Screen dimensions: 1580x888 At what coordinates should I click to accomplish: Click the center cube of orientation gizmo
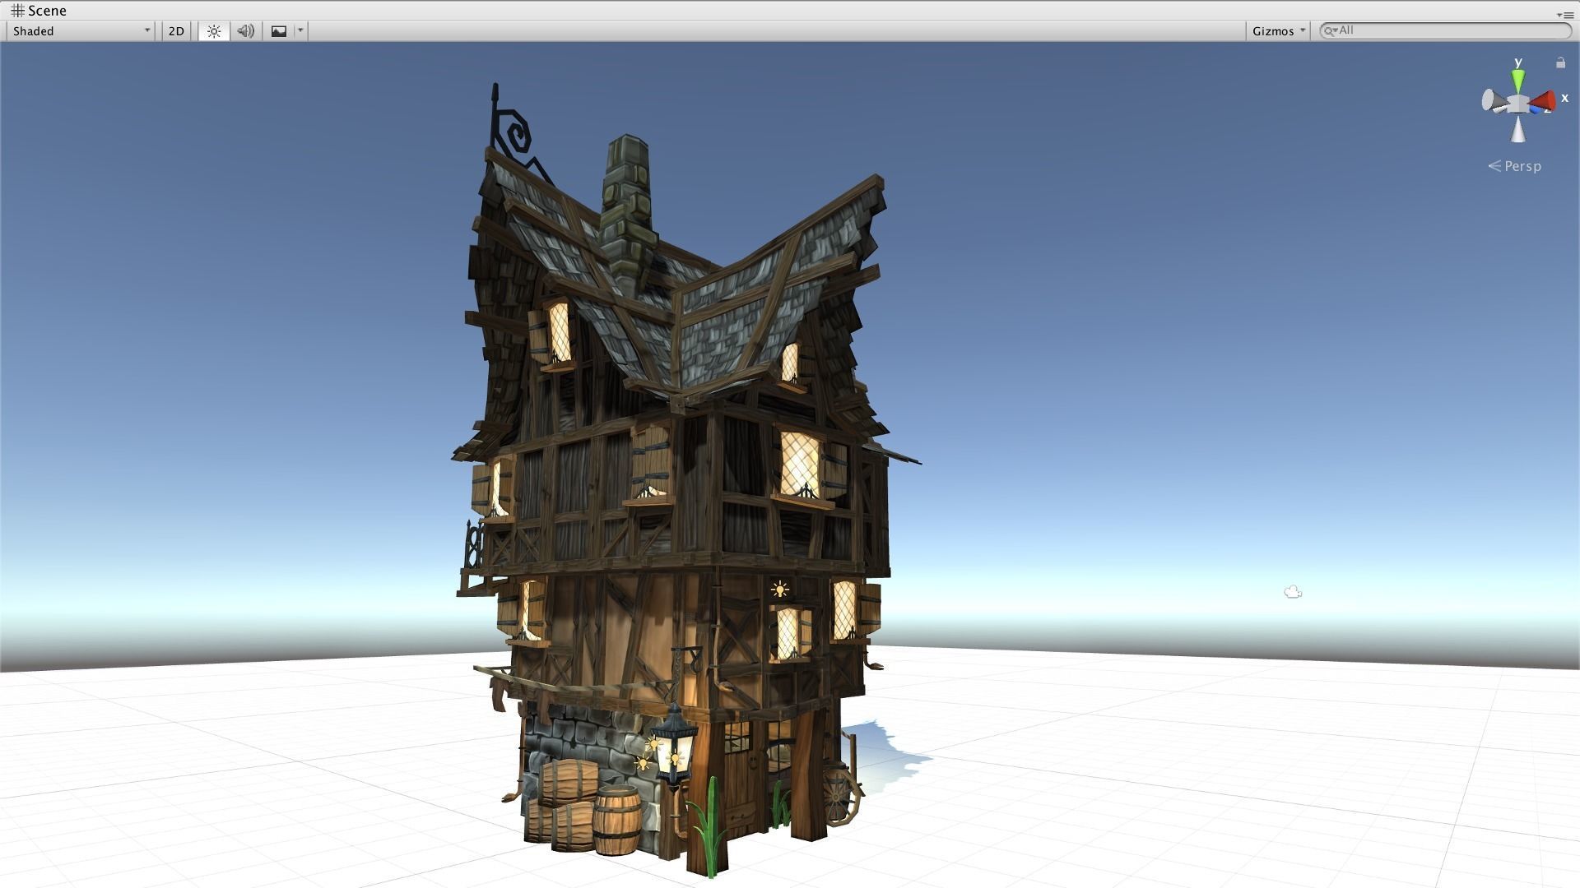(1518, 104)
